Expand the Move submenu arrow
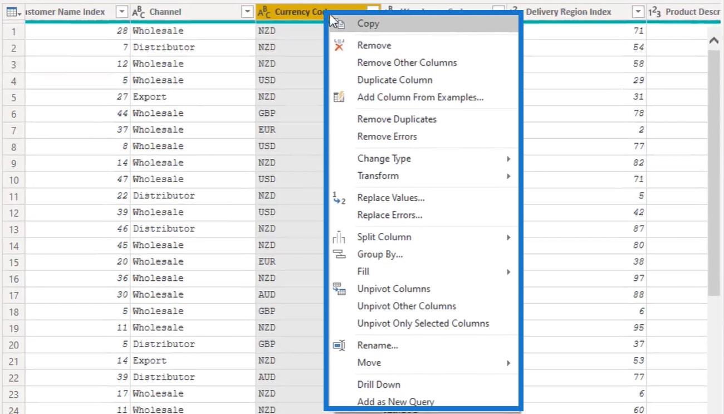This screenshot has height=414, width=724. pyautogui.click(x=508, y=363)
